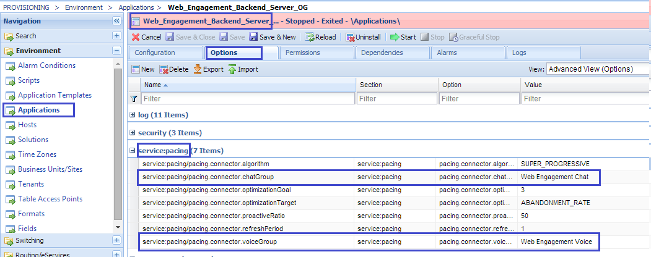Click the Name filter input field
Viewport: 651px width, 257px height.
click(x=248, y=99)
